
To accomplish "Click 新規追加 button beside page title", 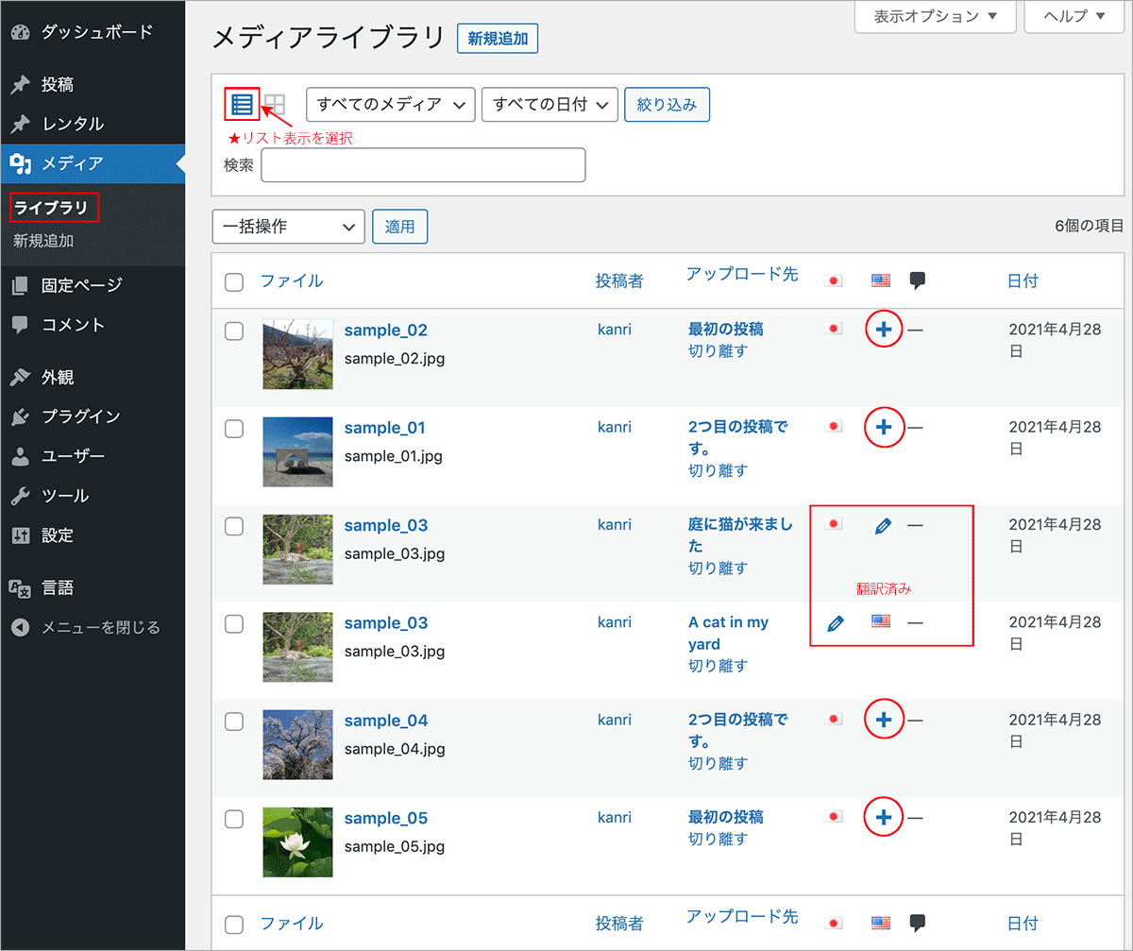I will tap(498, 39).
